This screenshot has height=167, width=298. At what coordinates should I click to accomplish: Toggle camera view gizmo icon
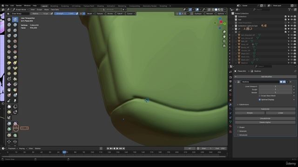coord(224,41)
